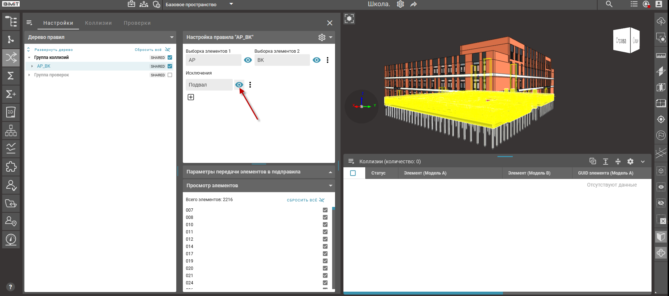
Task: Open the search magnifier in top bar
Action: (x=609, y=4)
